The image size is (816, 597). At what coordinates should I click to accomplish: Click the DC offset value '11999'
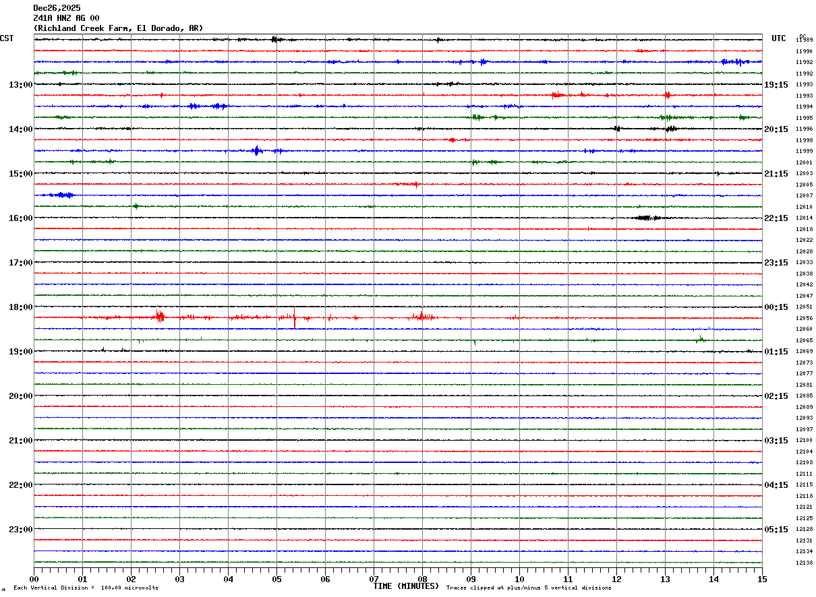pos(804,152)
